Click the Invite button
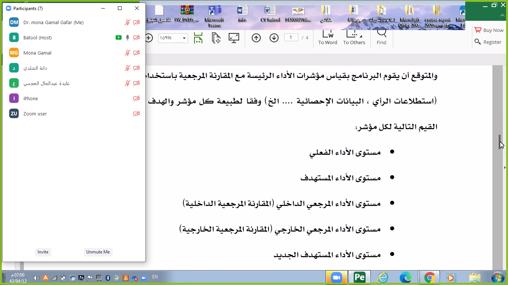 coord(43,252)
